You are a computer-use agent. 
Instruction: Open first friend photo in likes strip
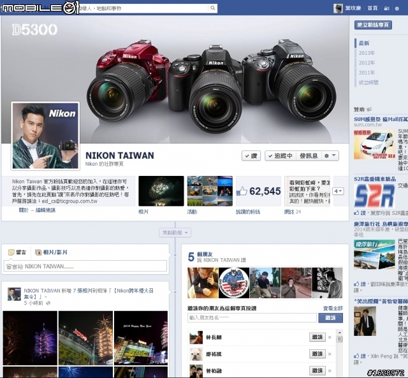point(203,283)
